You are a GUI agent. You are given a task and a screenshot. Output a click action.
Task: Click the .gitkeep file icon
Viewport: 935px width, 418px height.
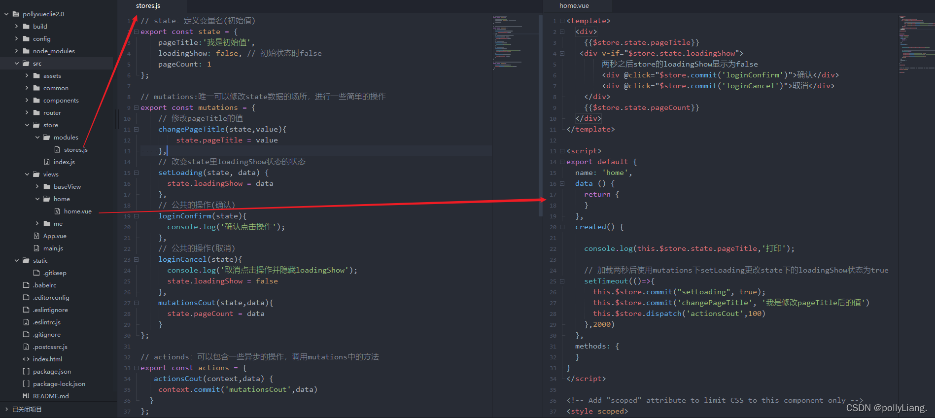click(36, 273)
